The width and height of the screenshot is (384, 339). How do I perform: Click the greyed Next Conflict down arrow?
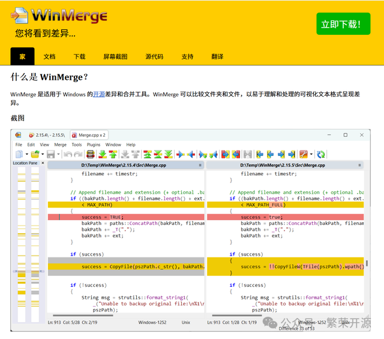click(x=125, y=154)
